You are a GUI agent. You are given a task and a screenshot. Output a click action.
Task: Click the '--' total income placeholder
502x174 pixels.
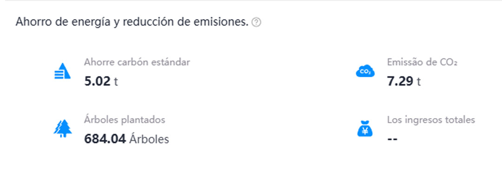tap(392, 140)
